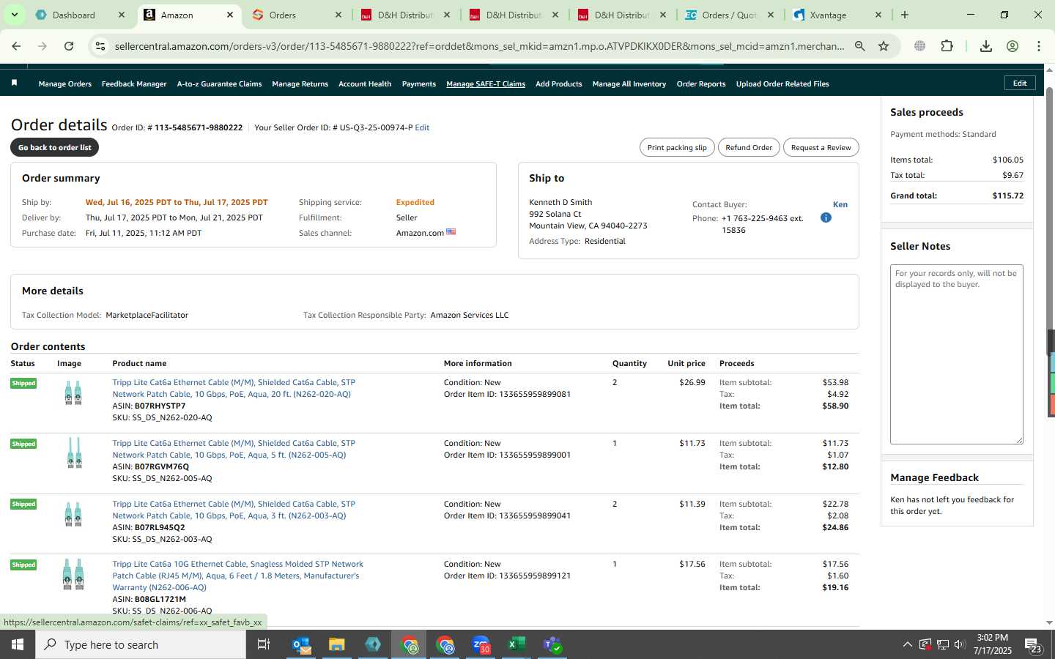Image resolution: width=1055 pixels, height=659 pixels.
Task: Open the network icon in system tray
Action: point(942,645)
